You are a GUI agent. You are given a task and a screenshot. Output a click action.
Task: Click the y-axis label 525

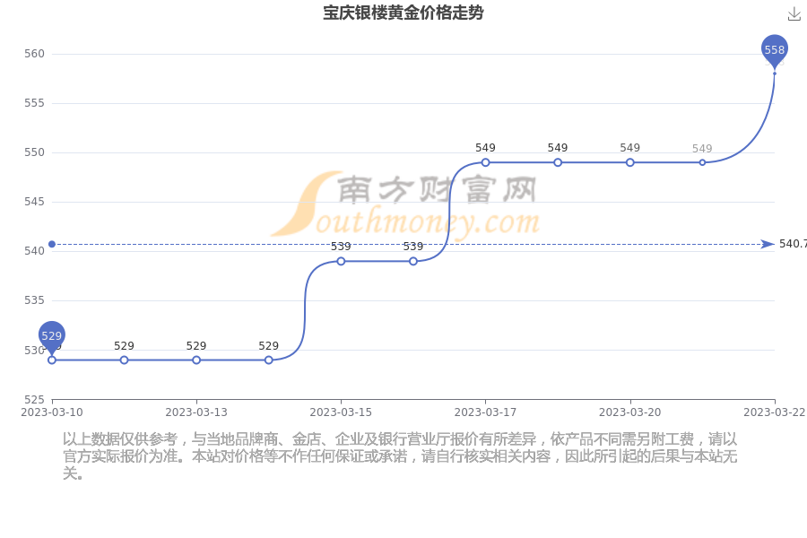34,400
